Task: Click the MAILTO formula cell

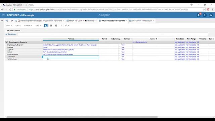Action: [71, 45]
